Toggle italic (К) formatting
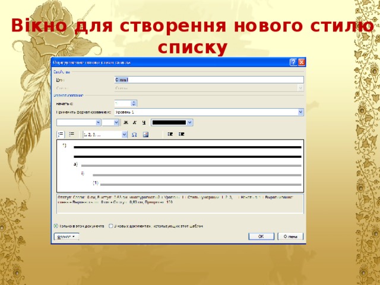The height and width of the screenshot is (285, 380). coord(135,123)
